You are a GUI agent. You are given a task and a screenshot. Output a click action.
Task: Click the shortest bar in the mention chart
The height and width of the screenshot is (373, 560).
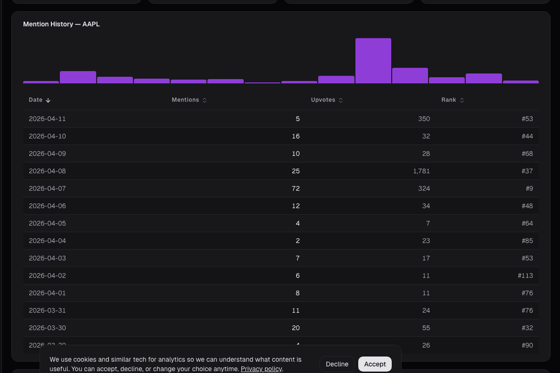263,82
